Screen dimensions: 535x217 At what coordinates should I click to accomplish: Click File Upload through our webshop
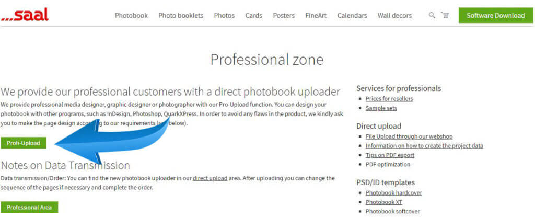point(409,136)
